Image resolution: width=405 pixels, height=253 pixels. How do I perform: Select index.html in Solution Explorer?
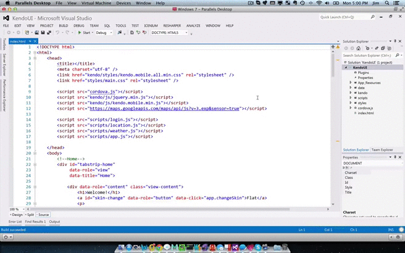[365, 113]
